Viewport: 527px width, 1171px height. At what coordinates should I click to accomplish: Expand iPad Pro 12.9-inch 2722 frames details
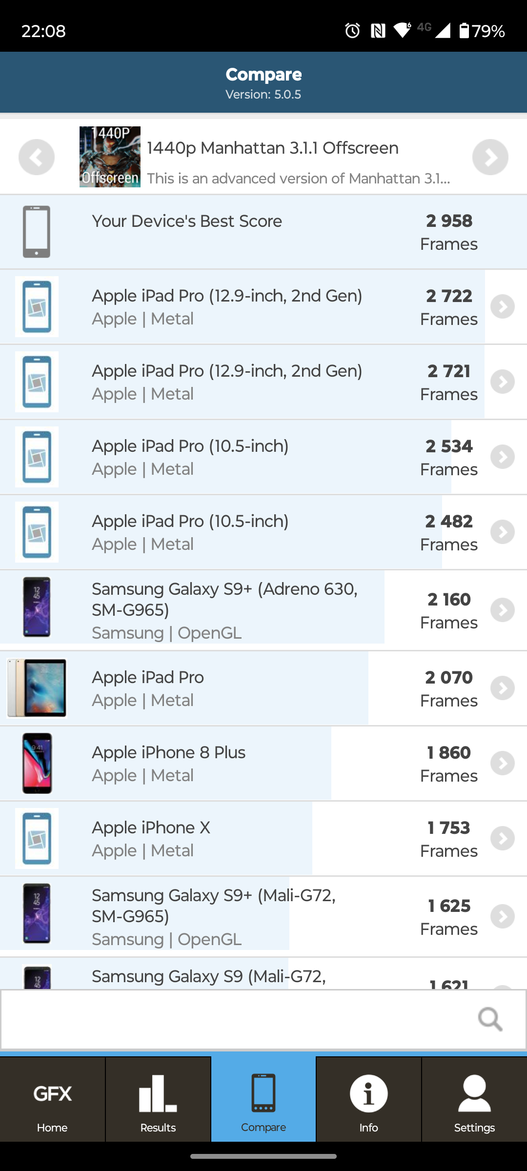point(503,306)
